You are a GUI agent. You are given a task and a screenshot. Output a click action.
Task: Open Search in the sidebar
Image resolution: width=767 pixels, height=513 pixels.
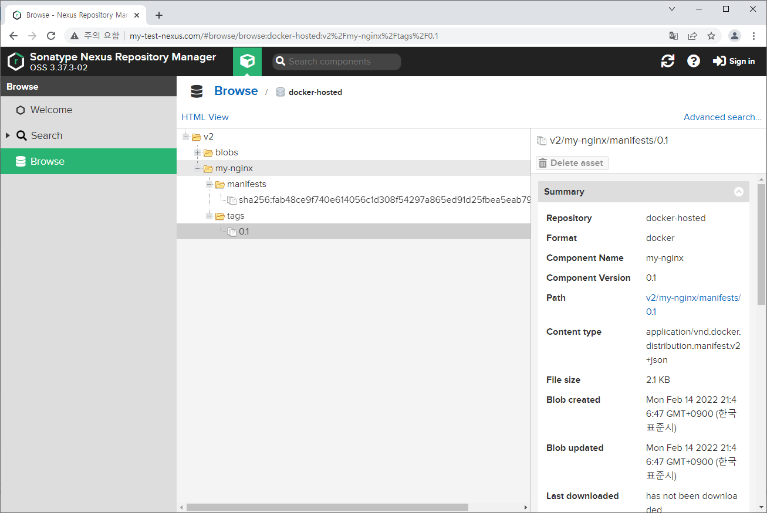coord(88,135)
